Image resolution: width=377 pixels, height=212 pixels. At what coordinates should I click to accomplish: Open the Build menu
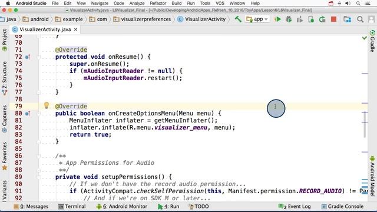click(x=177, y=4)
